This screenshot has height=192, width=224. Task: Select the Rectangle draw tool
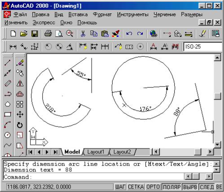coord(8,114)
